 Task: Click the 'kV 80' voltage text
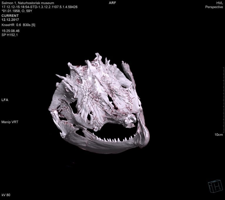pos(6,195)
